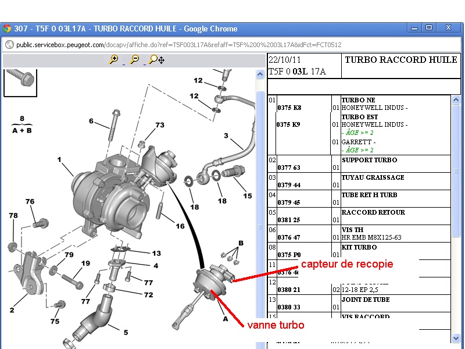Select part number 0379 44

[289, 185]
